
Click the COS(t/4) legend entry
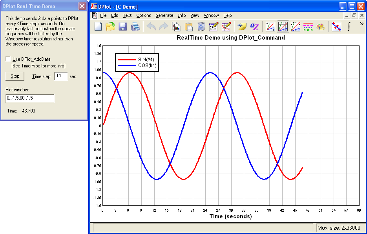click(147, 65)
